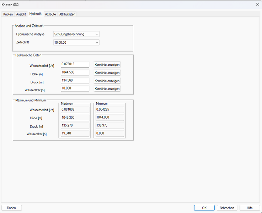262x213 pixels.
Task: Click the Hydraulische Analyse label
Action: tap(30, 34)
